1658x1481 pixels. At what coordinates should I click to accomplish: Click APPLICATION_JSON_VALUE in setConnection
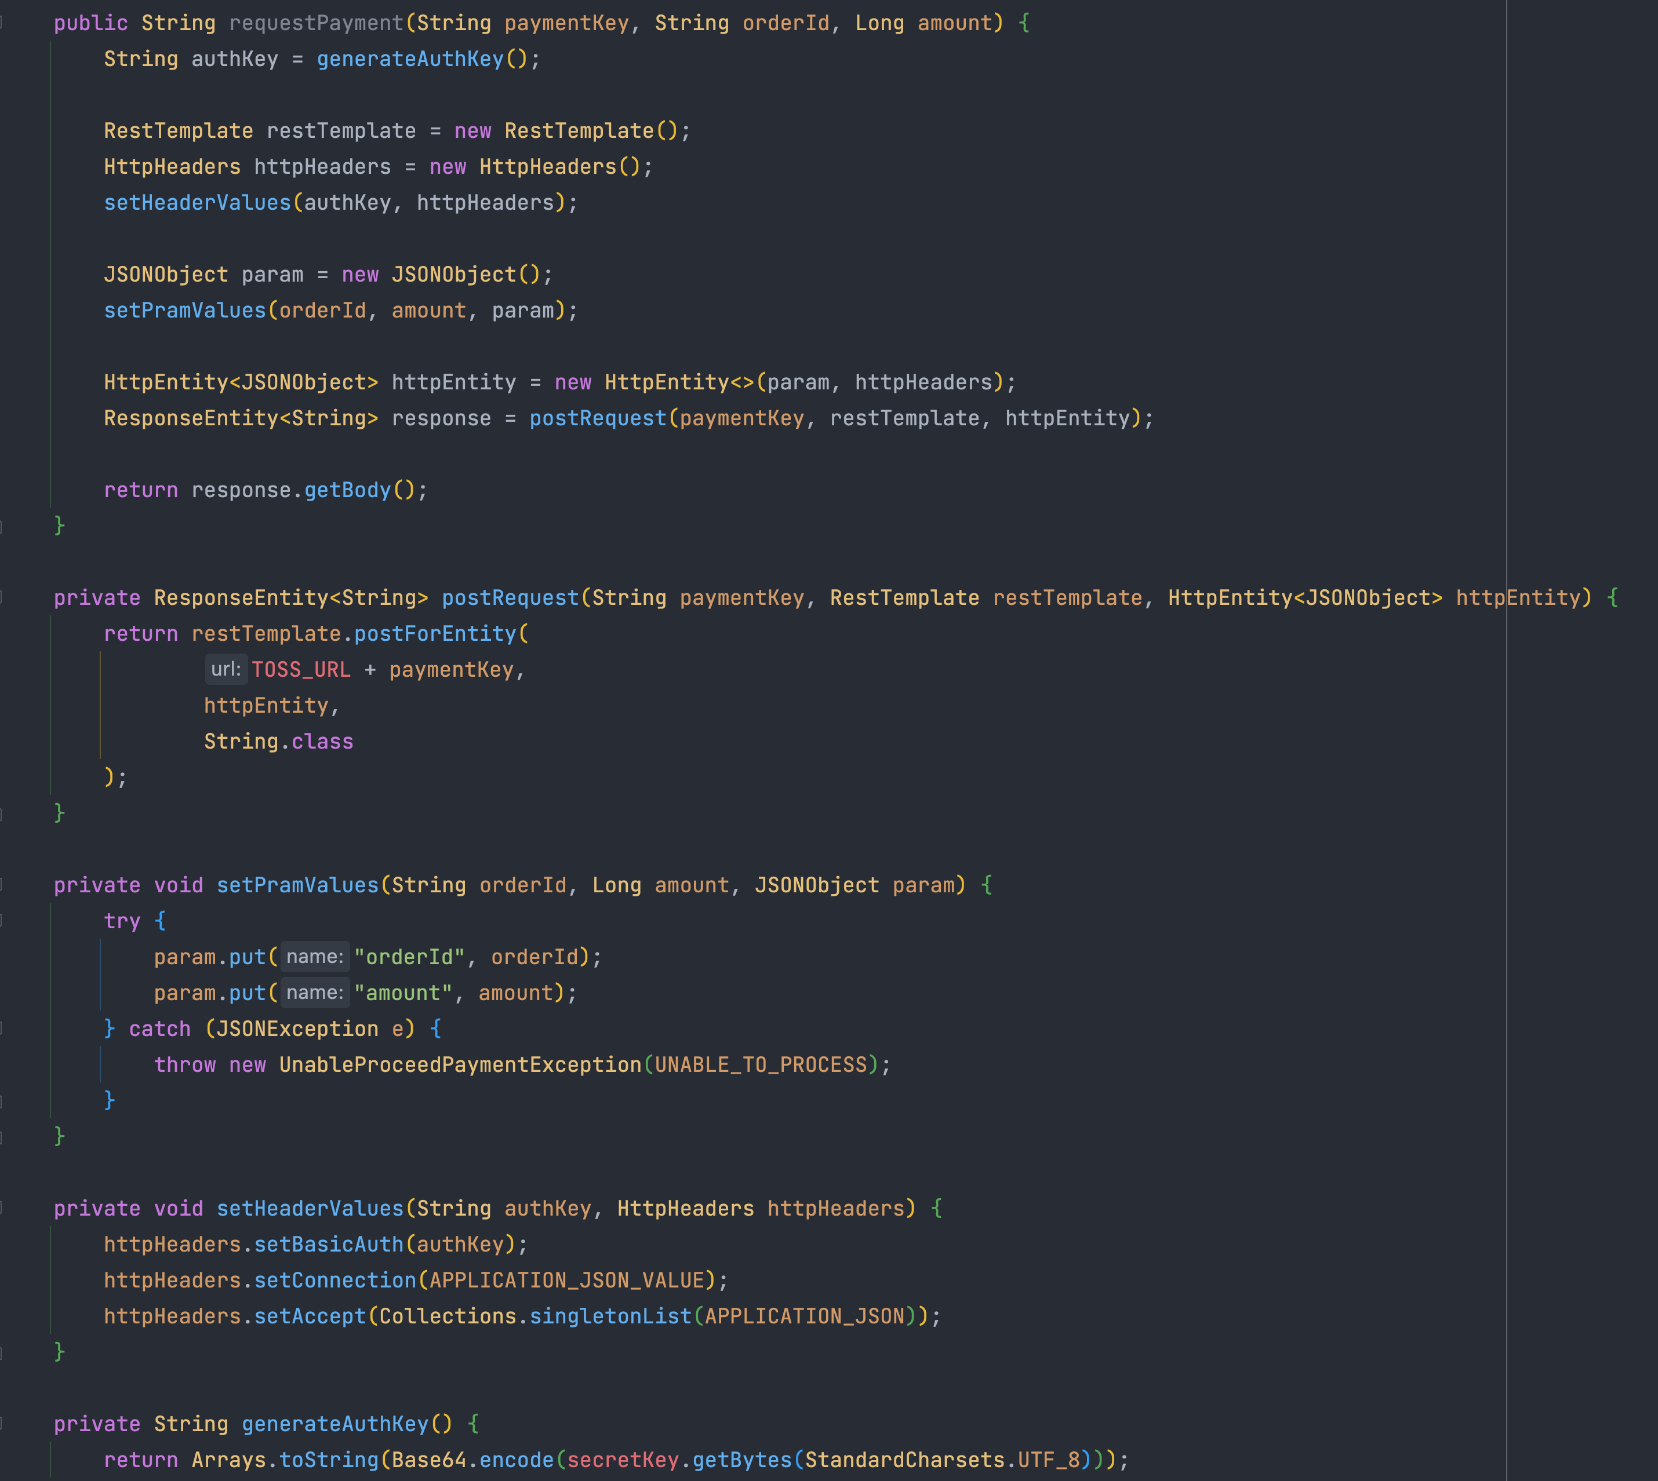tap(566, 1280)
